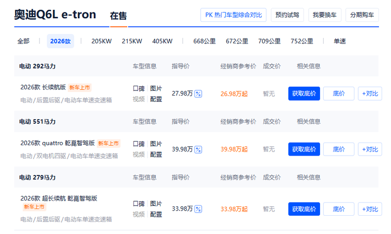Select the 2026款 model year filter

click(60, 41)
